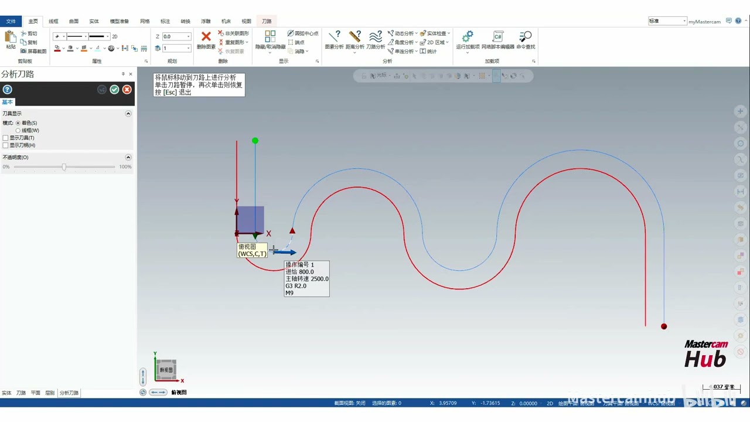Click 圆弧中心点 arc center points
Screen dimensions: 750x422
coord(303,33)
